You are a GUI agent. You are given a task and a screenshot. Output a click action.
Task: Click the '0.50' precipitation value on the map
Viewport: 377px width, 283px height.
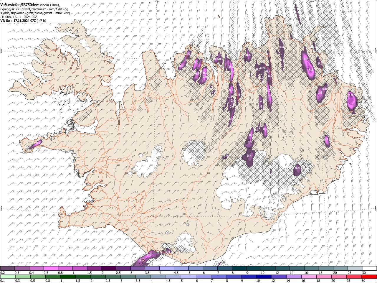click(217, 59)
